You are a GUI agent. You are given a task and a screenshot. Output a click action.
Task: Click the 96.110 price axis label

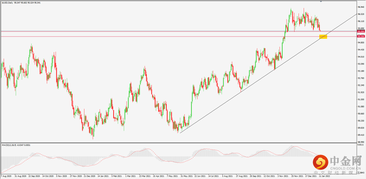tap(361, 21)
